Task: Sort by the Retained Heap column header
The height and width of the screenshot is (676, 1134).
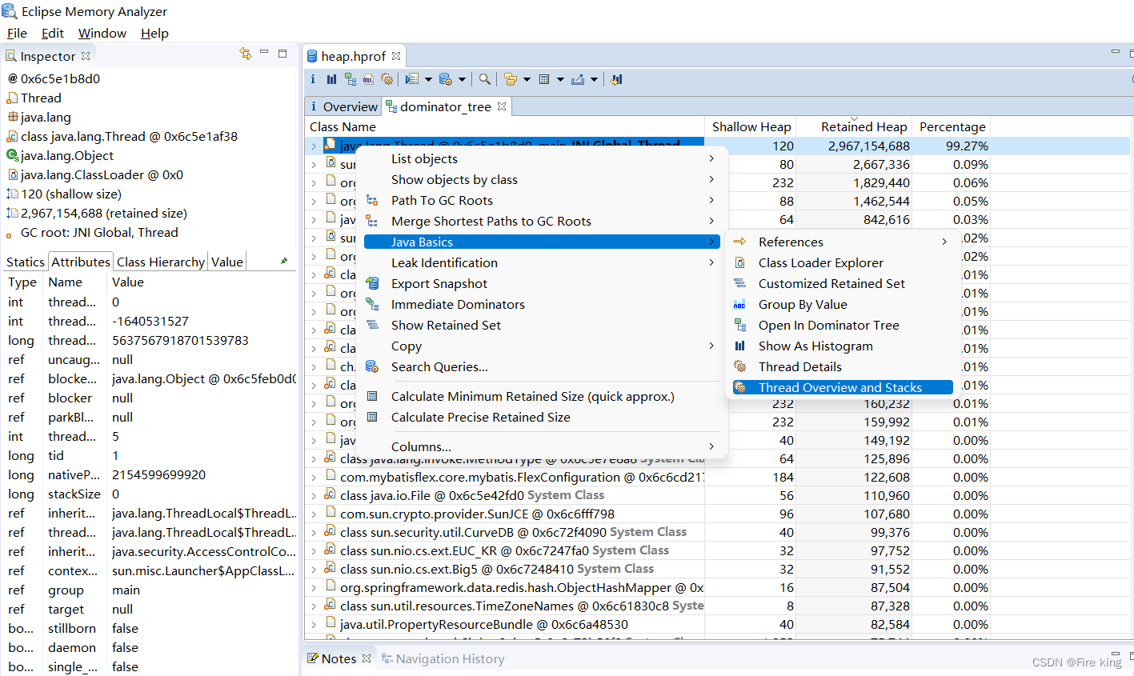Action: point(854,126)
